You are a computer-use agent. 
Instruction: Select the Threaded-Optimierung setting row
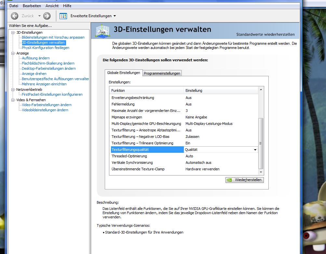[184, 156]
